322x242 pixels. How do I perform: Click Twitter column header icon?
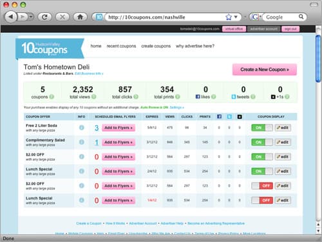229,117
